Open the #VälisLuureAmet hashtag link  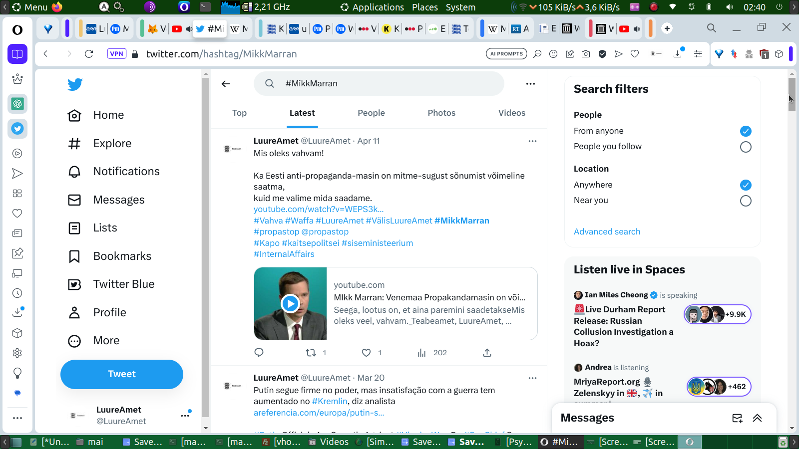tap(399, 221)
